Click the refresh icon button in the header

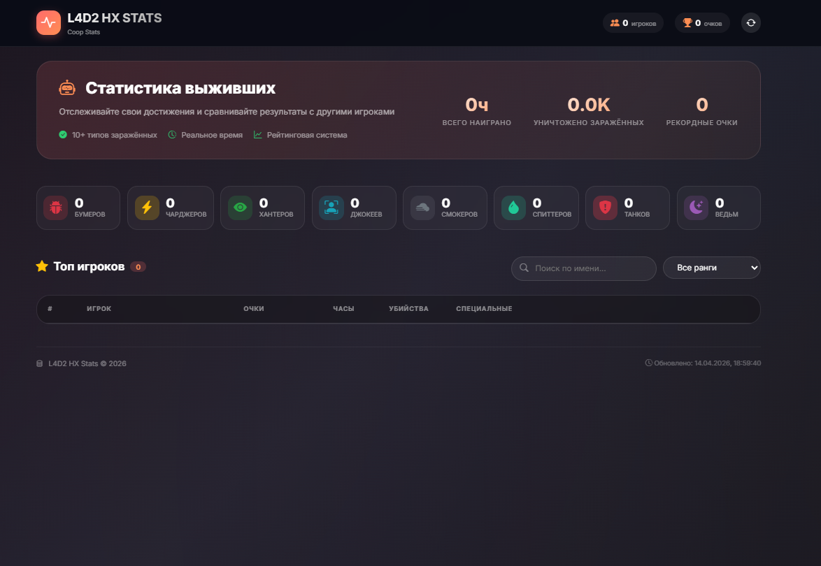click(x=751, y=22)
